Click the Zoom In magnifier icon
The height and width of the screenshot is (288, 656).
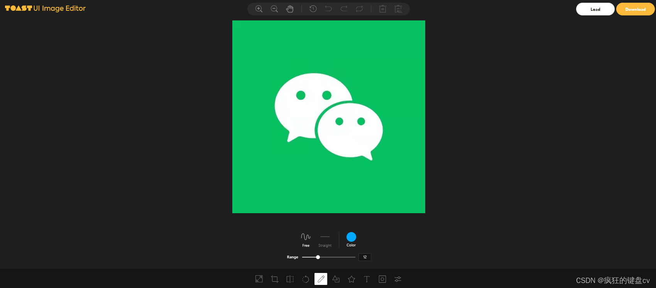[259, 9]
